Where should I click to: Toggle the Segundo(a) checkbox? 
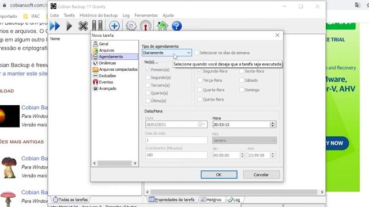148,78
